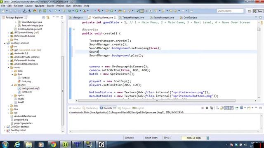Screen dimensions: 264x148
Task: Open the Debug button dropdown arrow
Action: (x=73, y=11)
